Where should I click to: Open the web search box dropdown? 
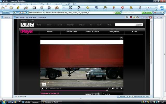tap(143, 13)
